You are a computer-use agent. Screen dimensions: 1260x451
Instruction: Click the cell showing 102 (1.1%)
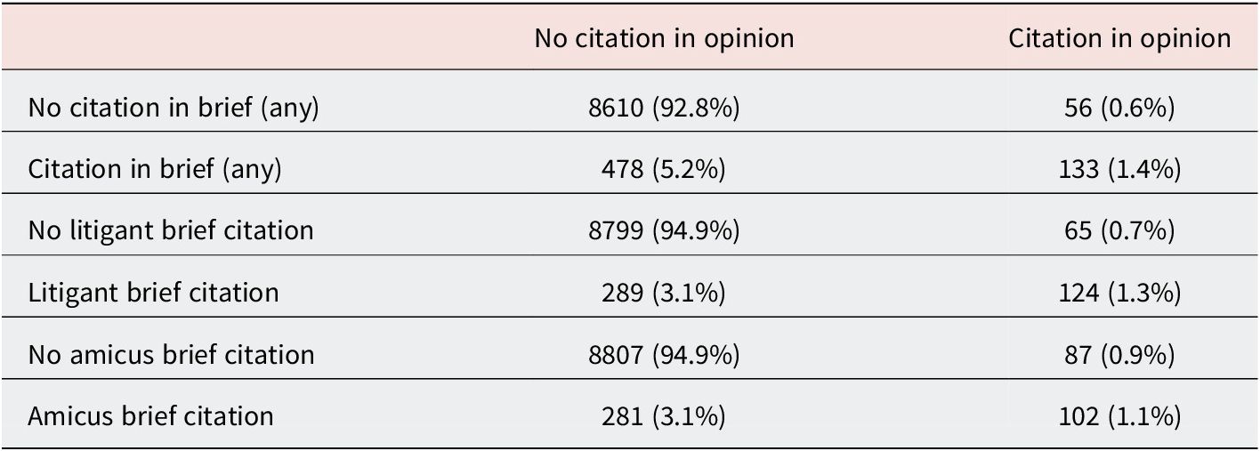[1119, 415]
